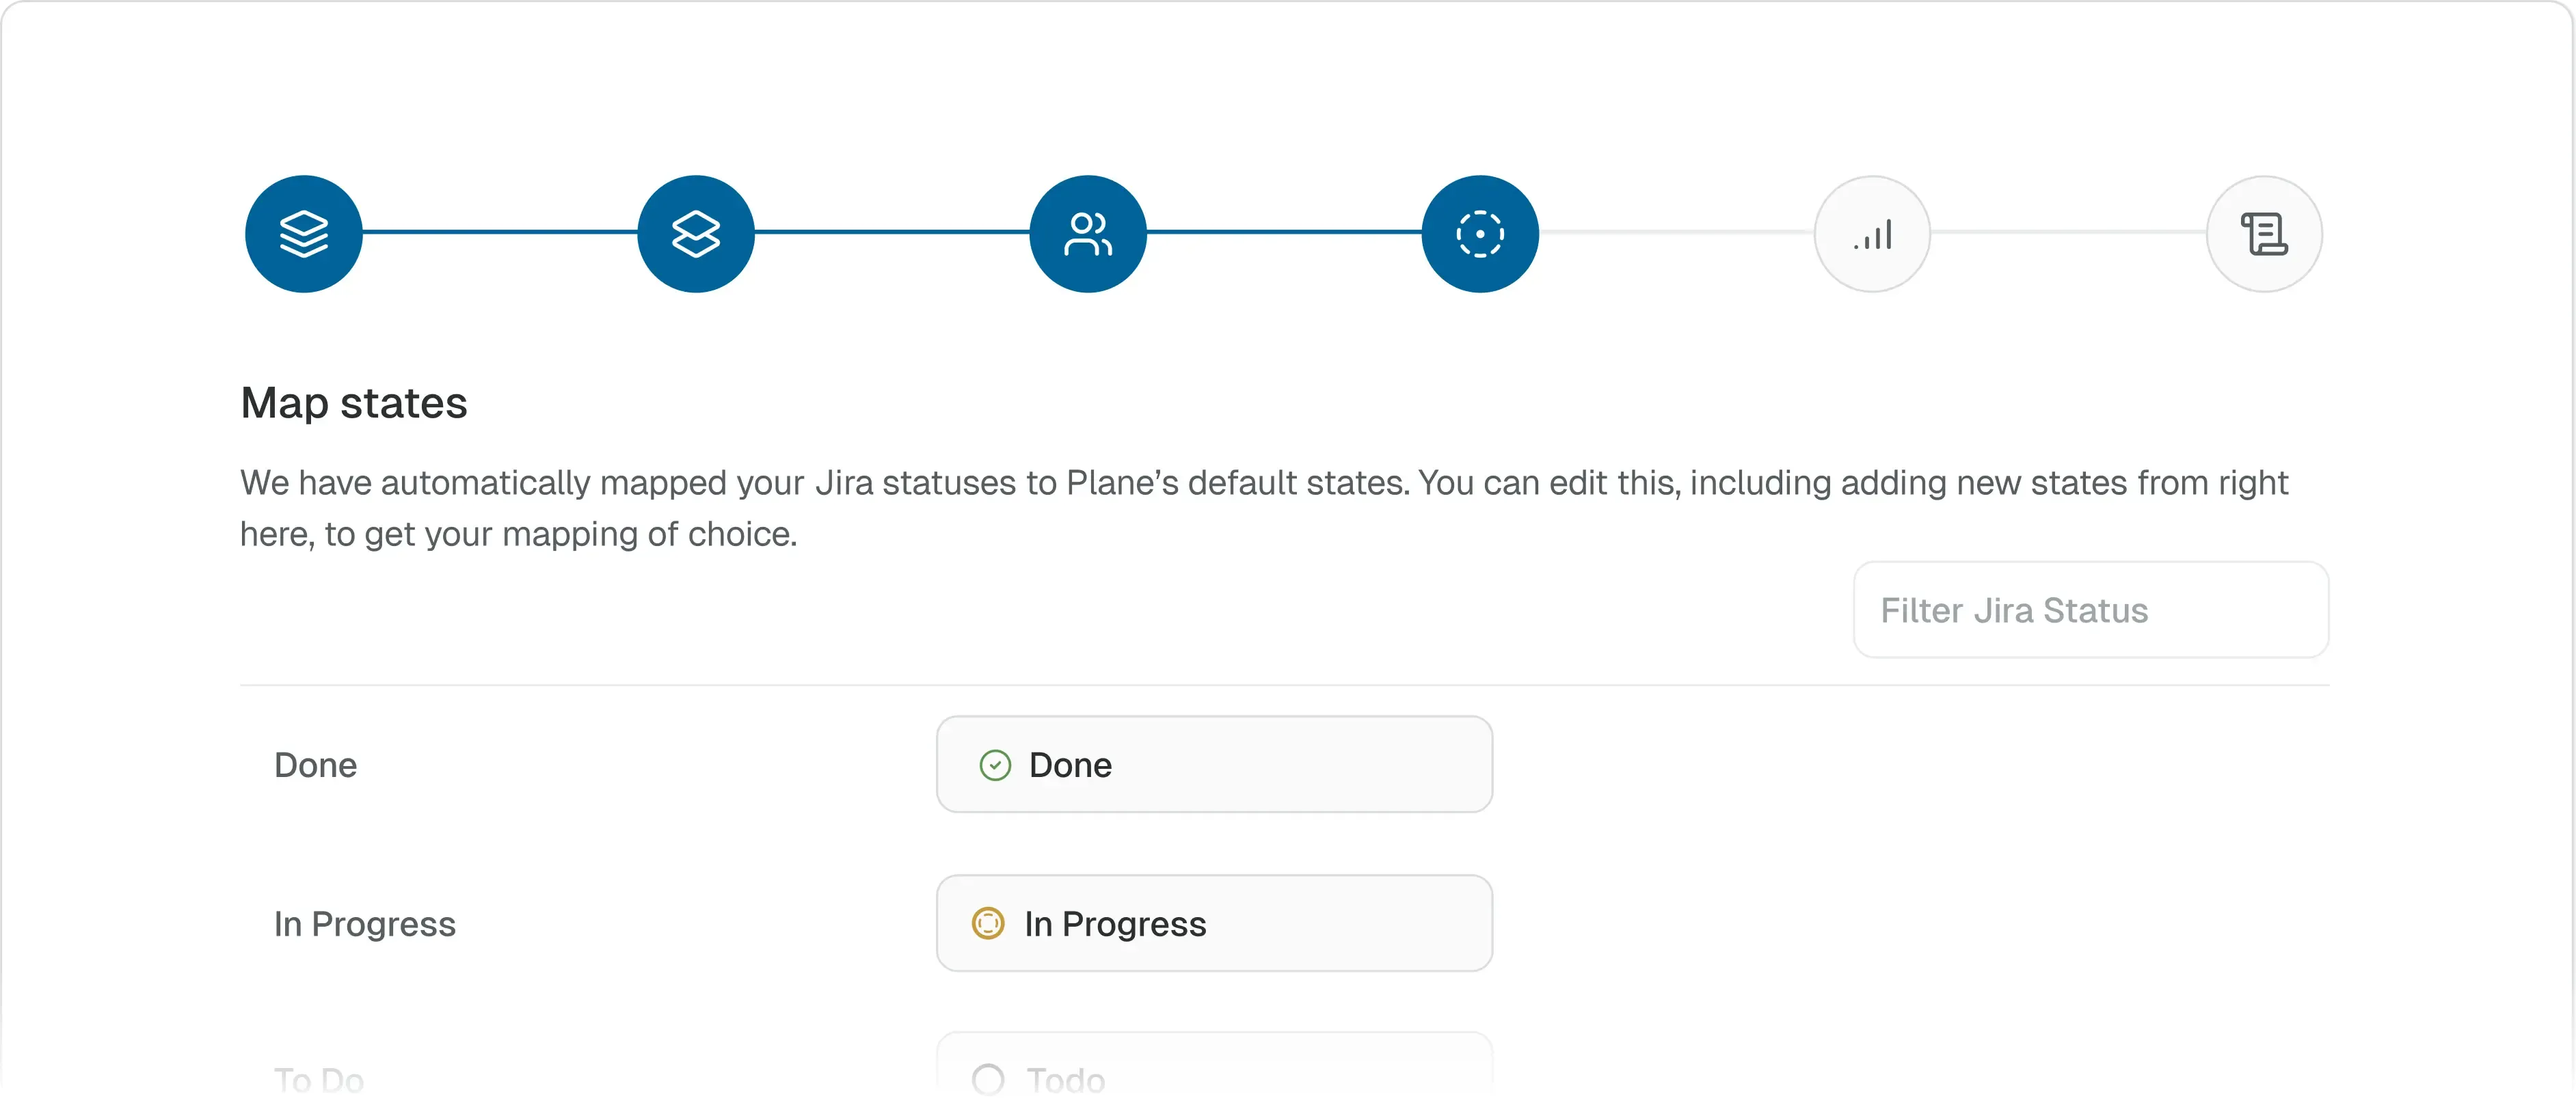The image size is (2576, 1103).
Task: Expand the In Progress state mapping dropdown
Action: tap(1214, 923)
